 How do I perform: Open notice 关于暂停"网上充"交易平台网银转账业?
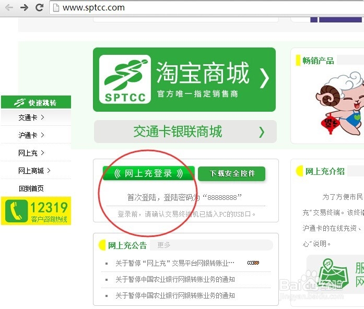175,263
